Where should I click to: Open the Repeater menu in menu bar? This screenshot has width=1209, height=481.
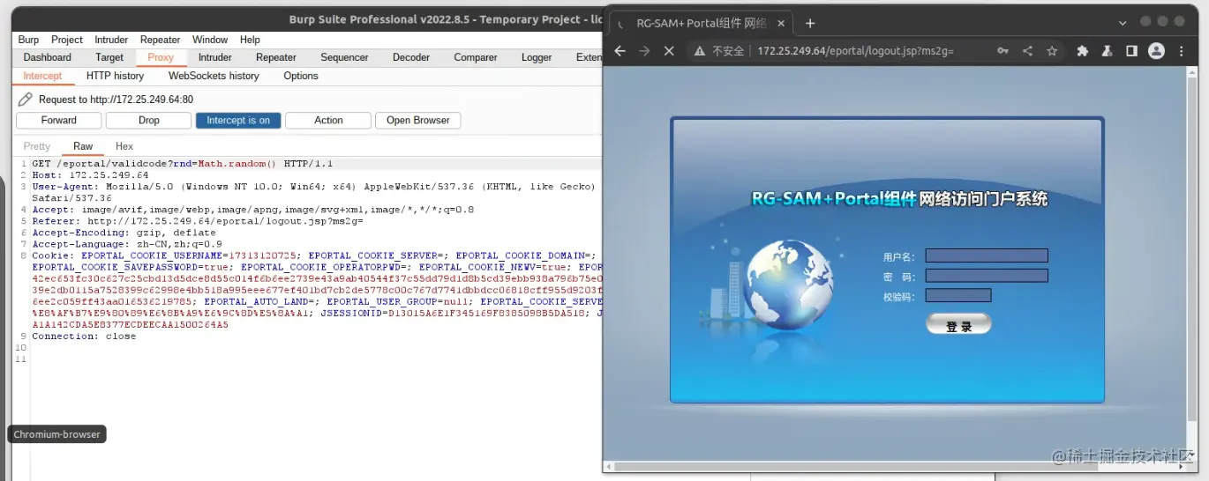click(160, 40)
